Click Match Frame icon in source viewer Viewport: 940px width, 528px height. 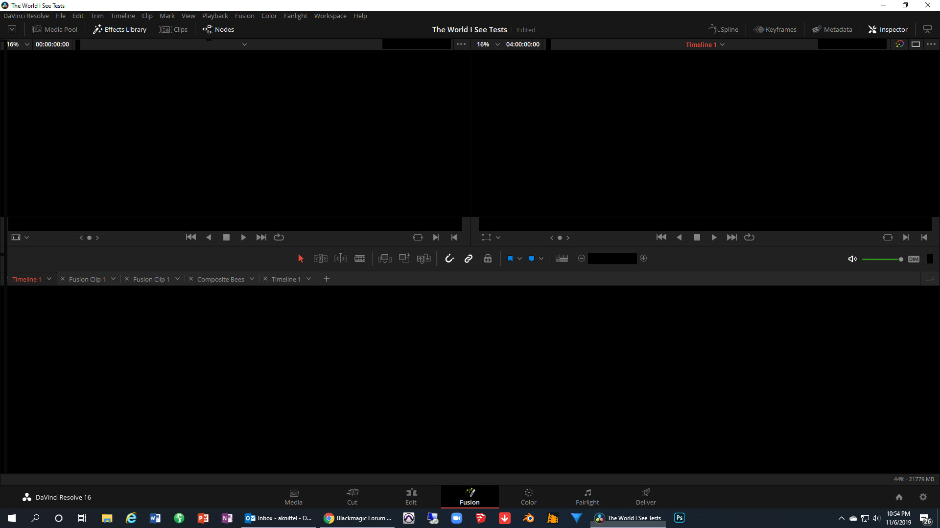[x=418, y=237]
